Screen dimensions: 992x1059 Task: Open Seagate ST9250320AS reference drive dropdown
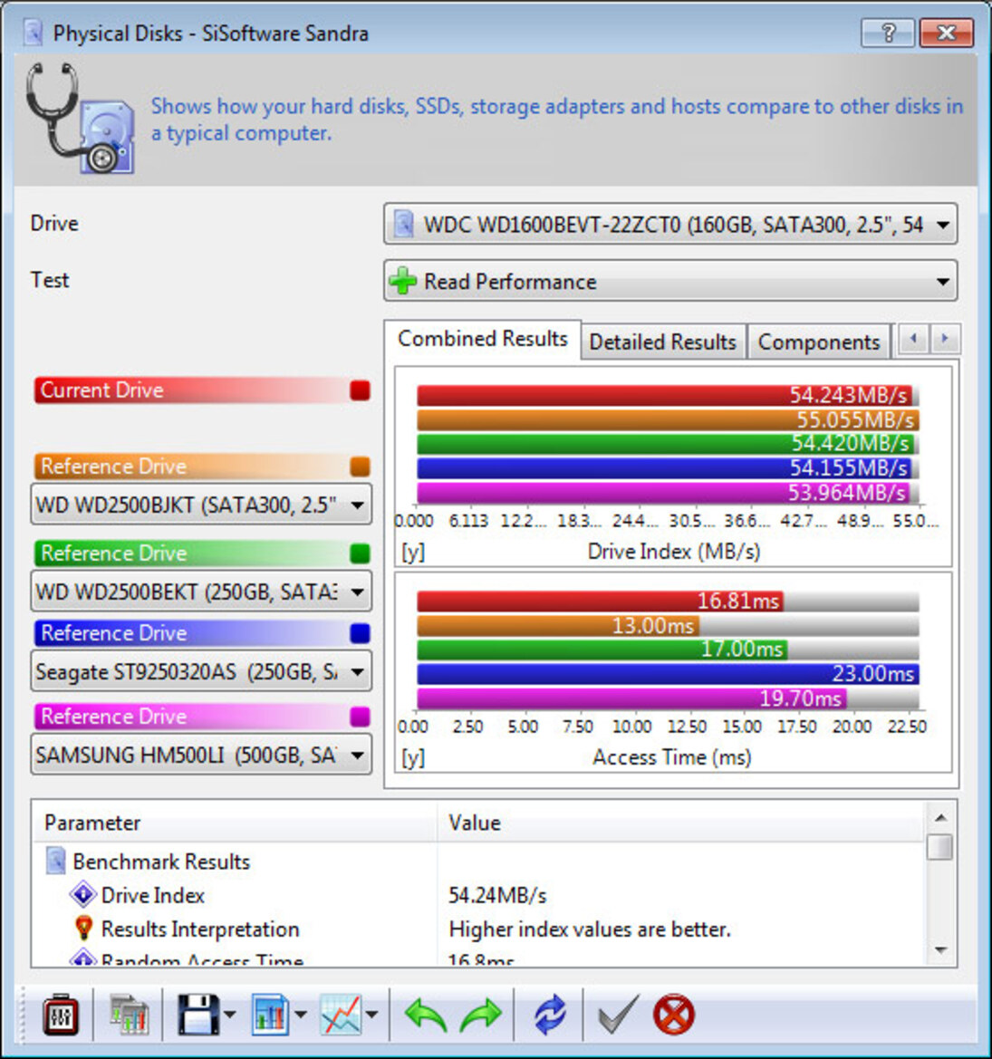(201, 671)
